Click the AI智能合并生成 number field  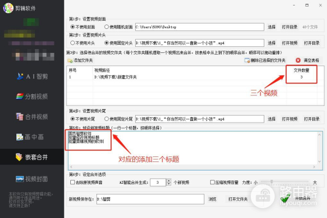pos(158,183)
